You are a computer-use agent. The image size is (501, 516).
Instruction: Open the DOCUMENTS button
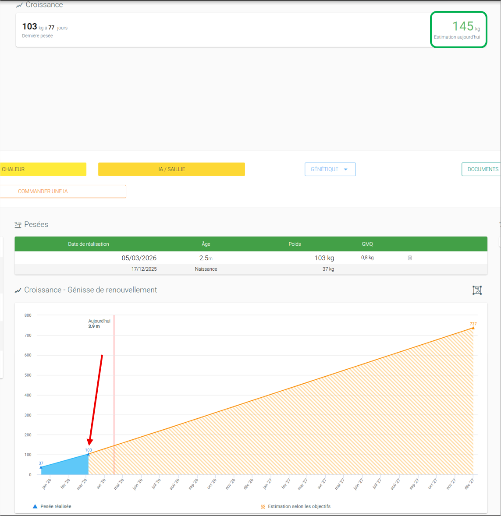[x=481, y=169]
